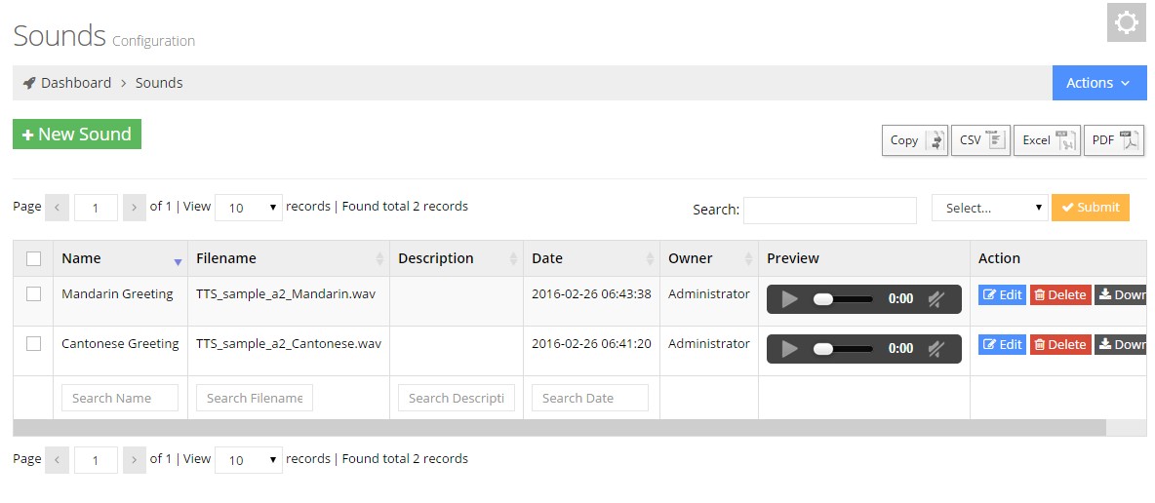Mute the Mandarin Greeting audio player
This screenshot has height=503, width=1155.
(935, 299)
